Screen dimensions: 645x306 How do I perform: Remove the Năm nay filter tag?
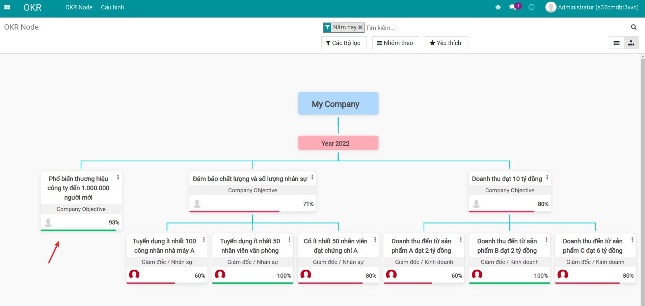click(360, 28)
